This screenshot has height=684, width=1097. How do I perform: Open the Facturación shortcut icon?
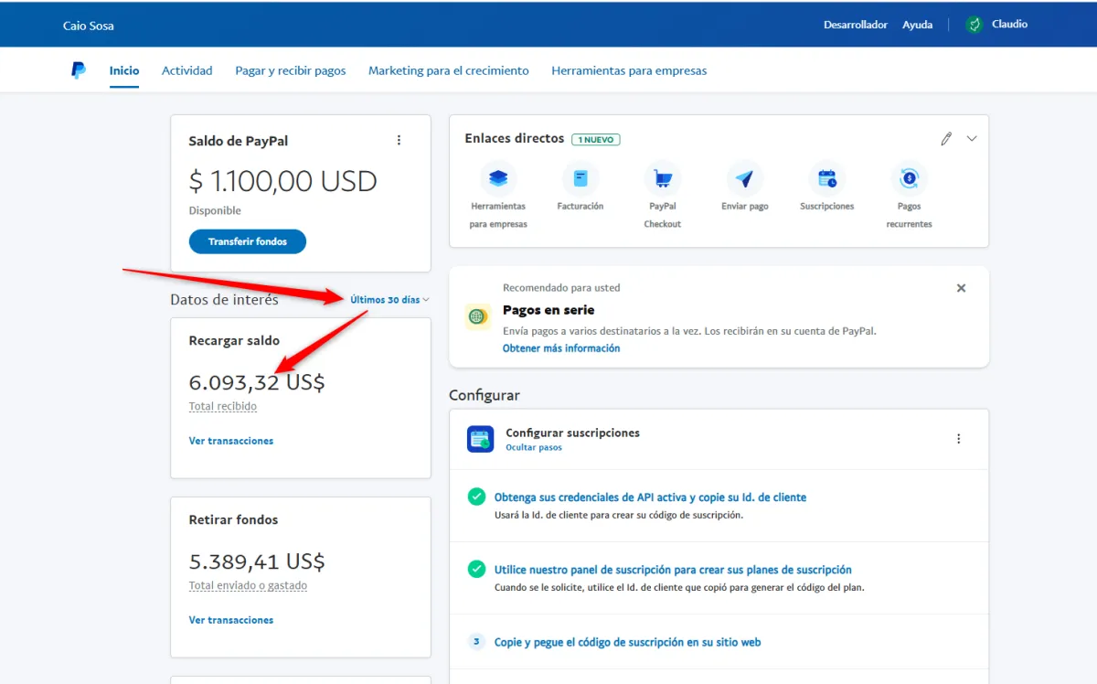pyautogui.click(x=580, y=178)
